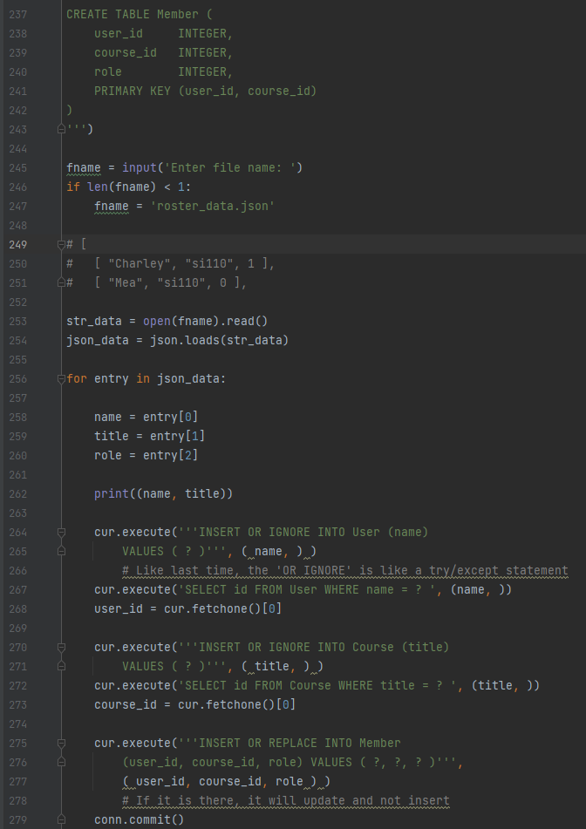Image resolution: width=586 pixels, height=829 pixels.
Task: Click the 'roster_data.json' string
Action: 213,206
